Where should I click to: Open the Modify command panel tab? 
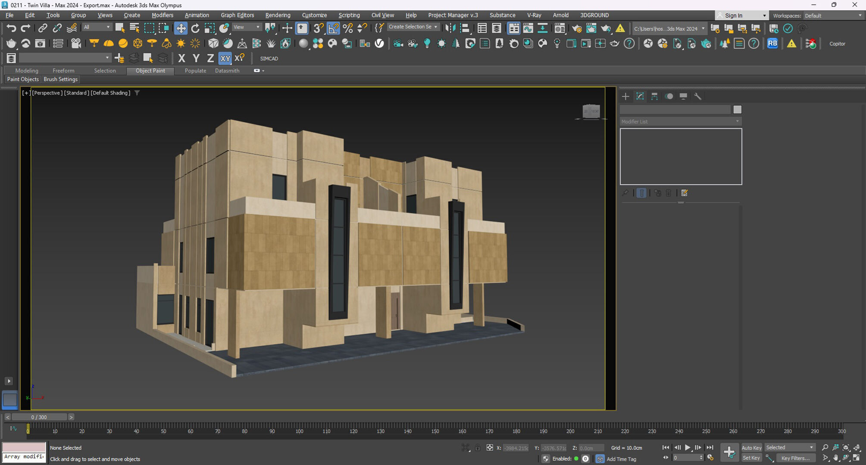pyautogui.click(x=640, y=96)
